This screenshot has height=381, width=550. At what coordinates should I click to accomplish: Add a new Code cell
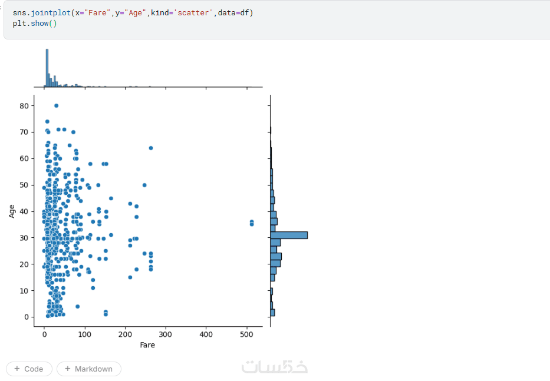(x=29, y=369)
